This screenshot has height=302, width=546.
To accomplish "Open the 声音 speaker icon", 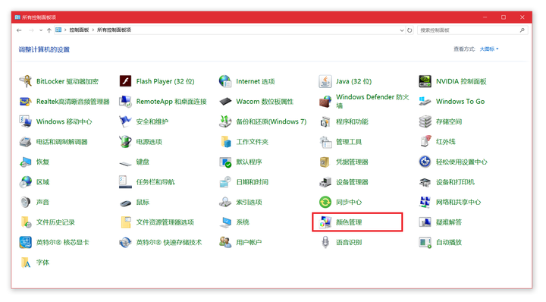I will 26,202.
